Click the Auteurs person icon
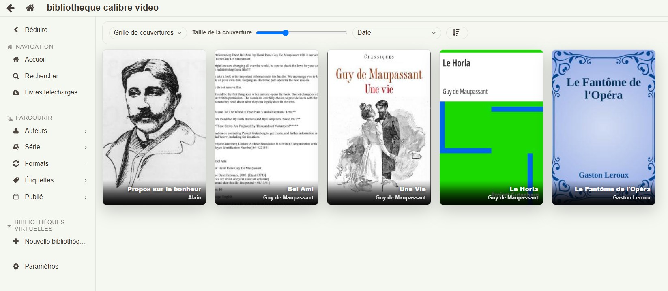 pos(16,131)
